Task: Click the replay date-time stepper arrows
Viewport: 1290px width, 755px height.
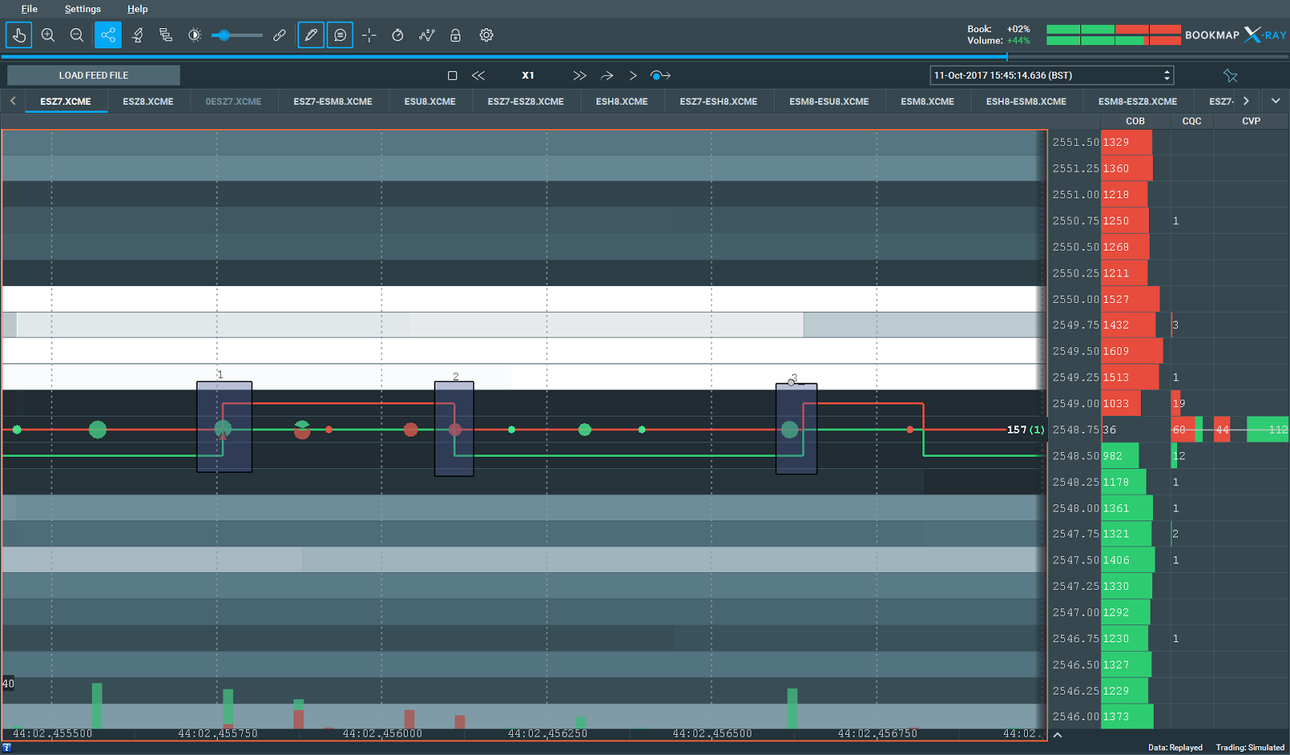Action: pos(1166,75)
